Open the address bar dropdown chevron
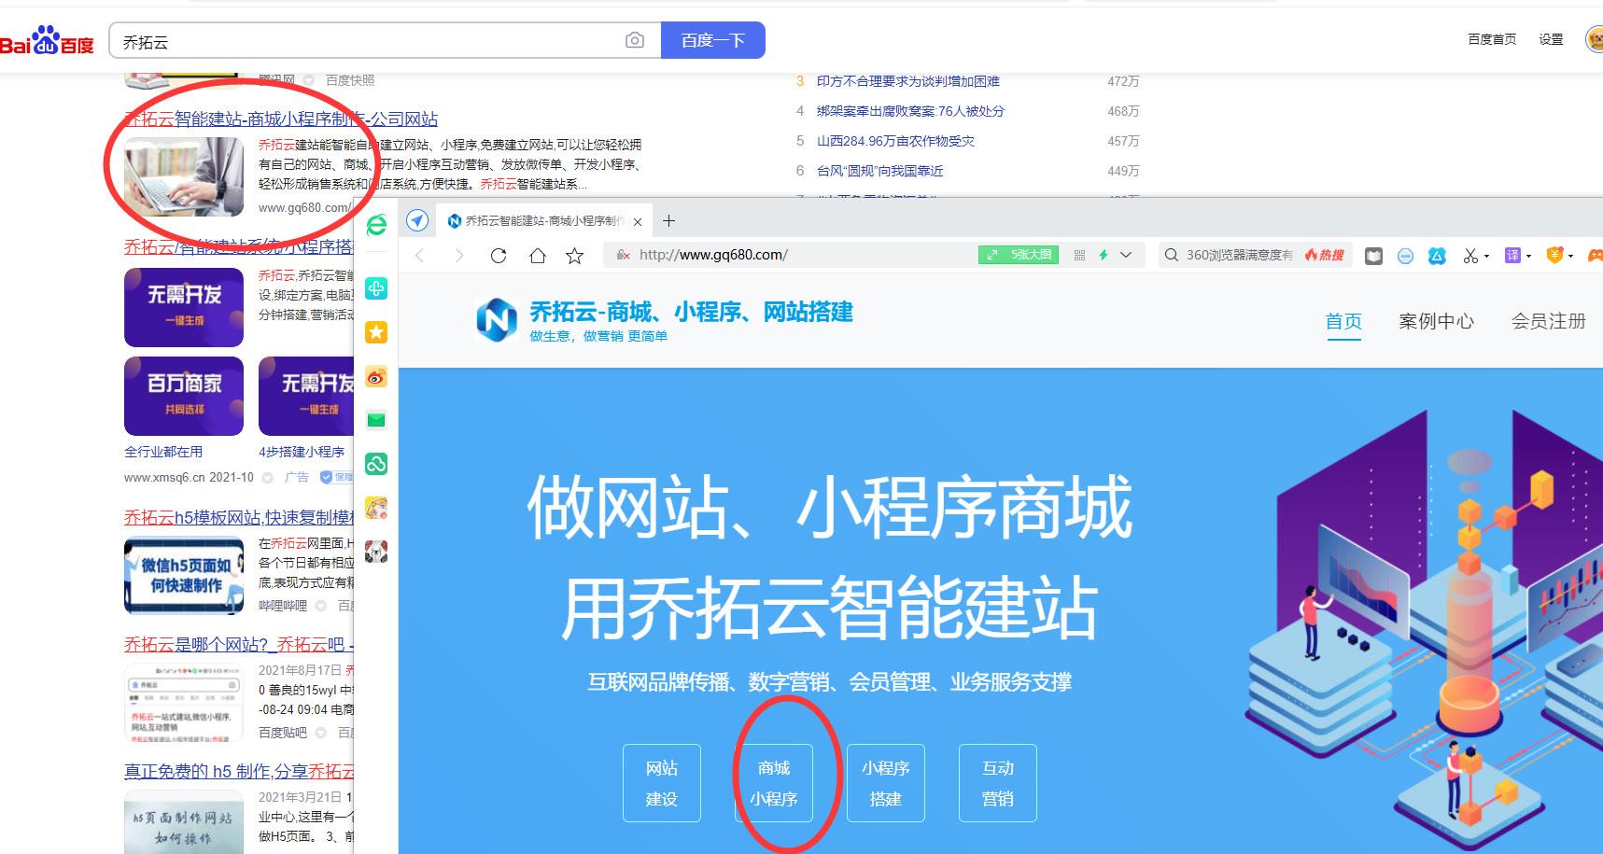Viewport: 1603px width, 854px height. pos(1126,255)
